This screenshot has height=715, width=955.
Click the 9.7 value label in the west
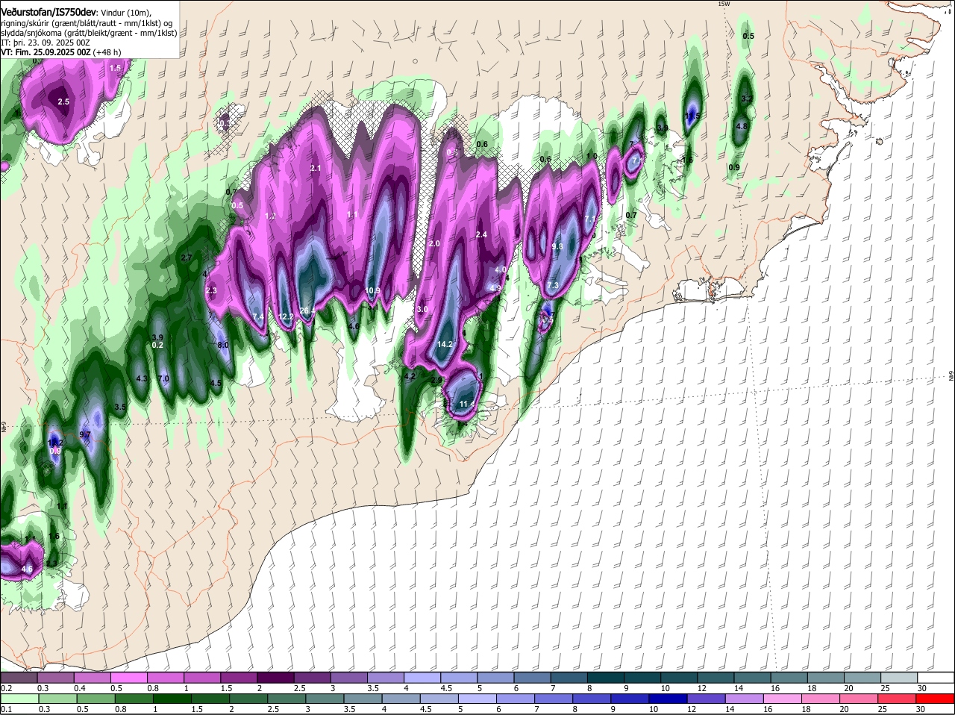[x=84, y=434]
